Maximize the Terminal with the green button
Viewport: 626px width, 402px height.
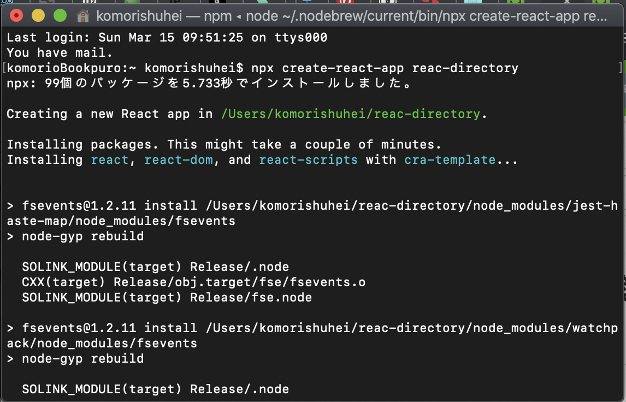60,16
